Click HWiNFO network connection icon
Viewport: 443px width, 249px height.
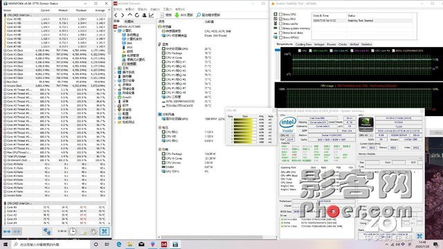tap(47, 232)
